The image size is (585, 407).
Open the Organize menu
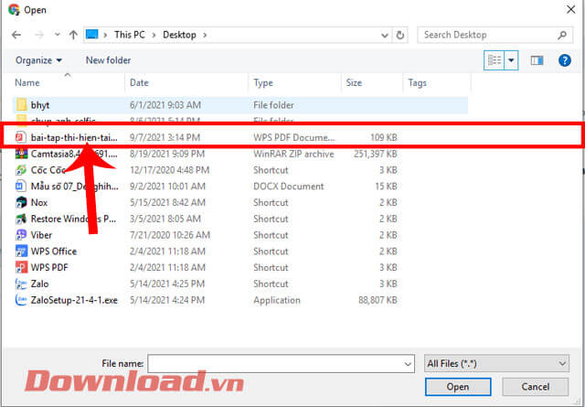38,60
